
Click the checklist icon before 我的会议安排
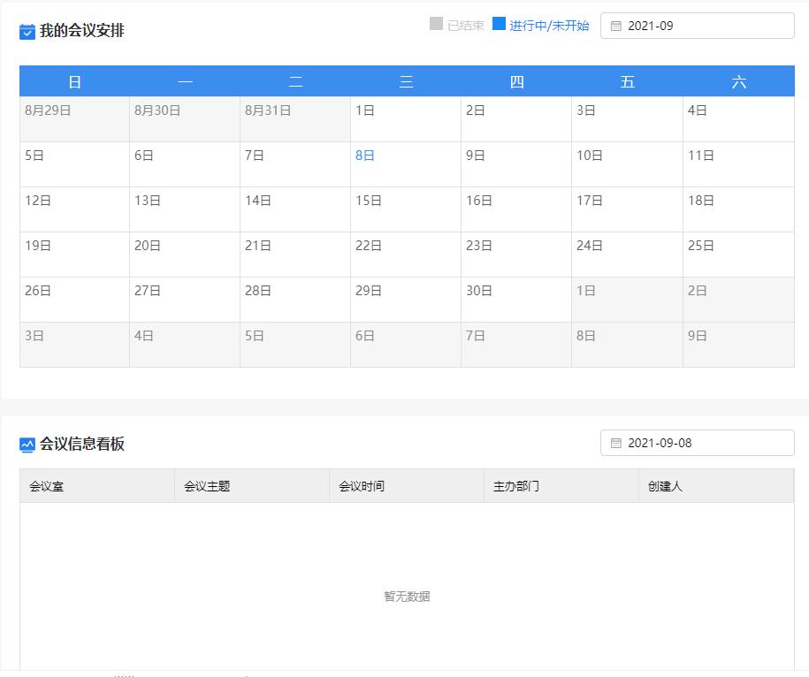click(x=26, y=32)
